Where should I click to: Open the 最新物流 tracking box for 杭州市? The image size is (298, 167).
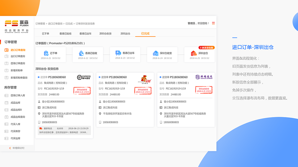point(64,130)
